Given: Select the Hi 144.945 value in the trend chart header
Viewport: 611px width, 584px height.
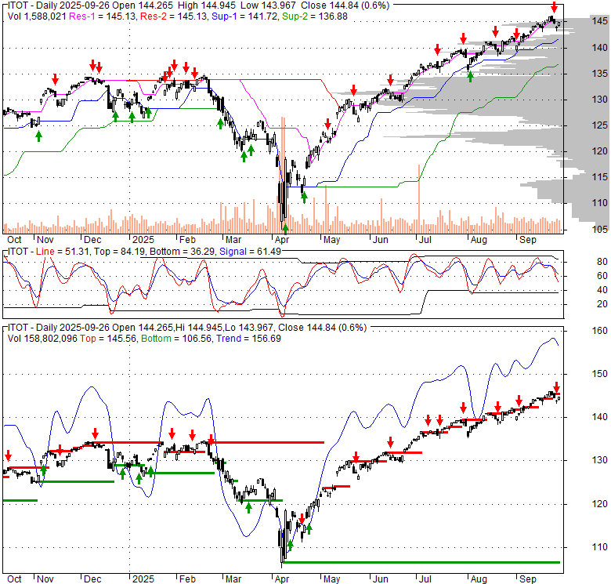Looking at the screenshot, I should point(199,328).
